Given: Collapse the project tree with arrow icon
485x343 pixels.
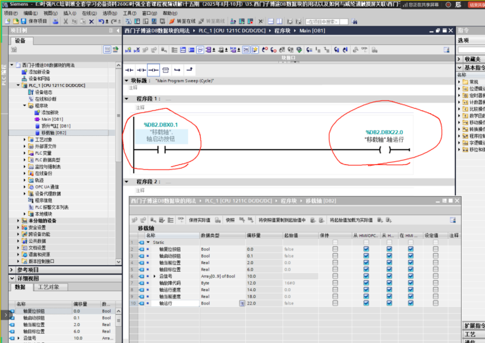Looking at the screenshot, I should [118, 30].
